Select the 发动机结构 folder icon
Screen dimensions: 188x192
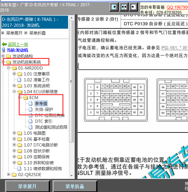8,56
